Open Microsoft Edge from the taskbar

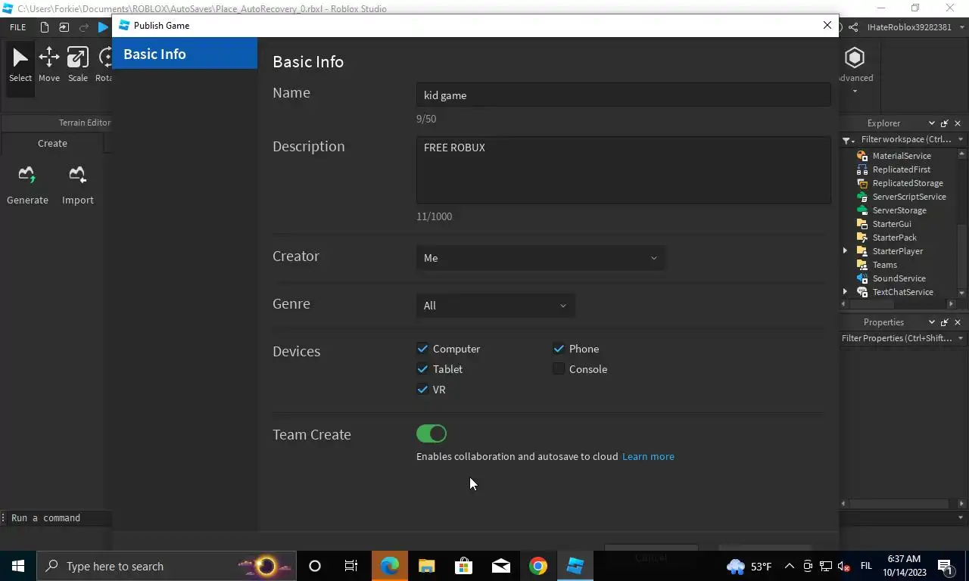[390, 566]
